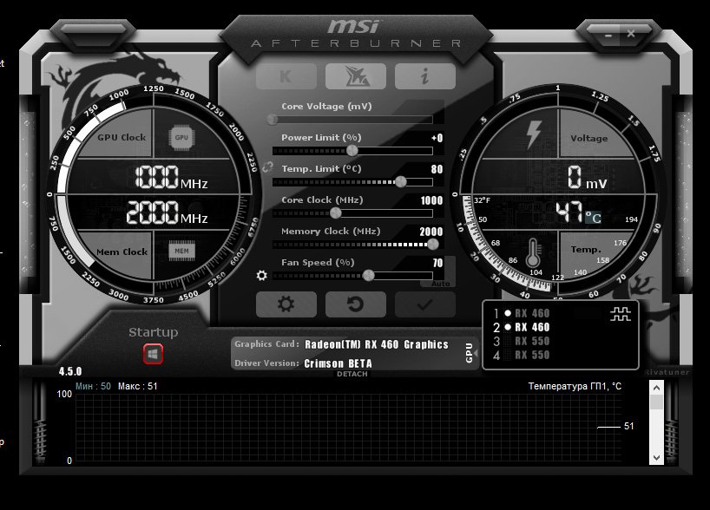This screenshot has height=510, width=710.
Task: Click the Radeon(TM) RX 460 Graphics text
Action: (377, 344)
